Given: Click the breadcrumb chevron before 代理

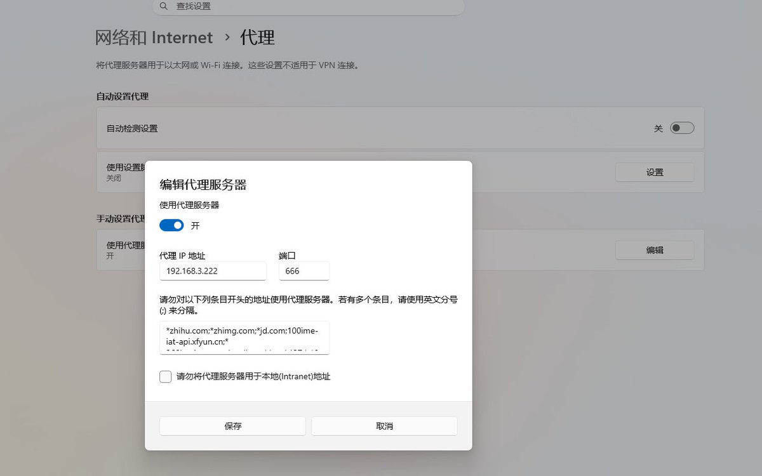Looking at the screenshot, I should (x=227, y=38).
